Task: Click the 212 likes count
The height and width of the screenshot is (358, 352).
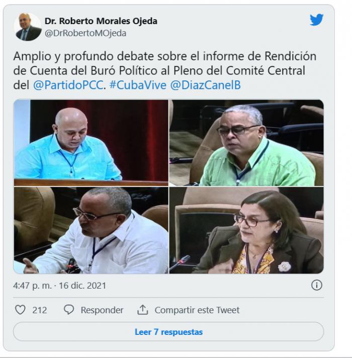Action: pos(40,310)
